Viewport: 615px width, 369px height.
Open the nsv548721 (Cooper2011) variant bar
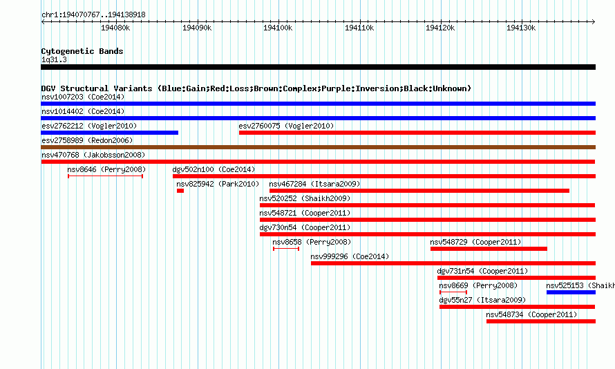coord(428,220)
